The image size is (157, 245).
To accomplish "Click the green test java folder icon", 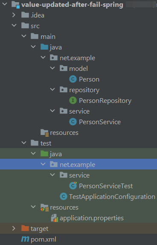I will 44,154.
